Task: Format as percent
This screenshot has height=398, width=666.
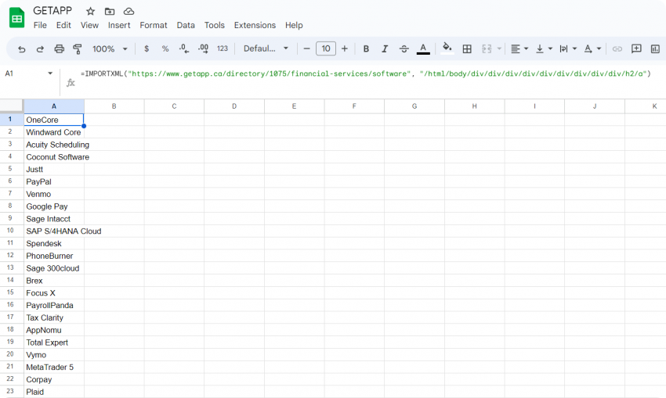Action: point(165,48)
